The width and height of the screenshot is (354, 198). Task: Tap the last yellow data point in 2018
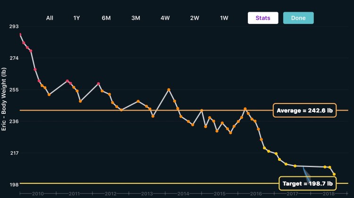click(334, 174)
